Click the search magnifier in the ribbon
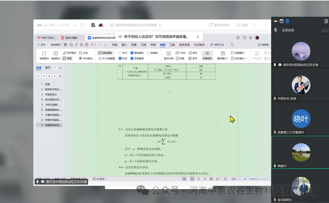 (x=232, y=44)
